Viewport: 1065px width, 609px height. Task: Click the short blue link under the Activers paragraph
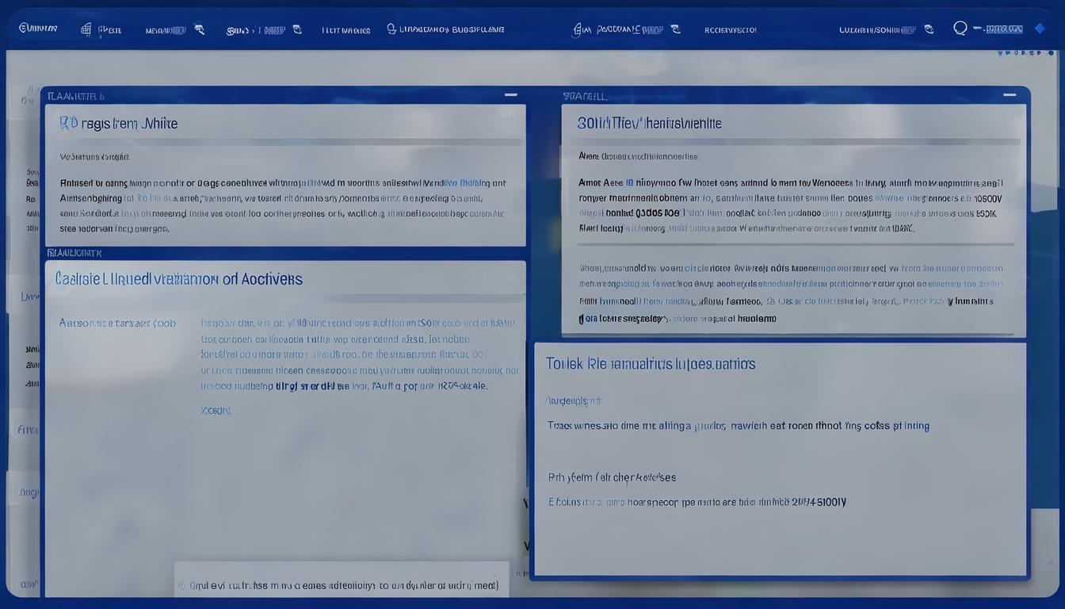tap(216, 411)
